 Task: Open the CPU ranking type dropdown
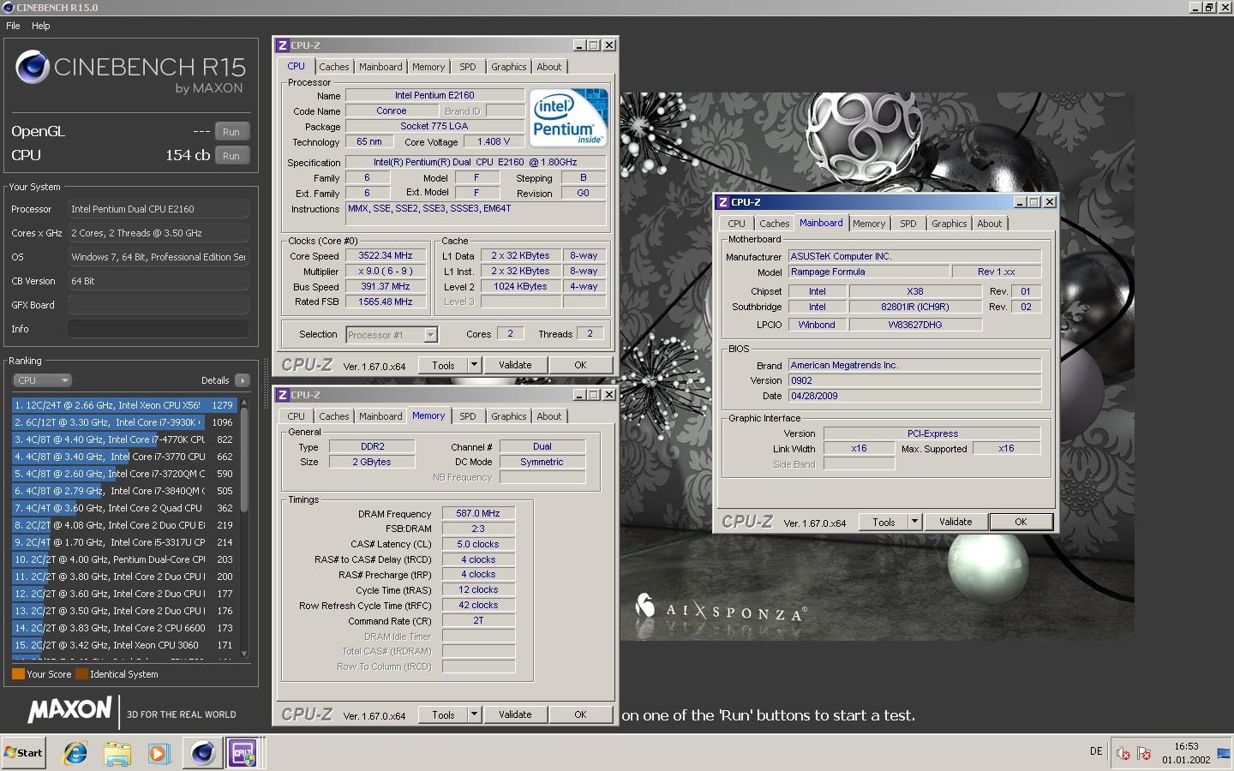[x=42, y=380]
